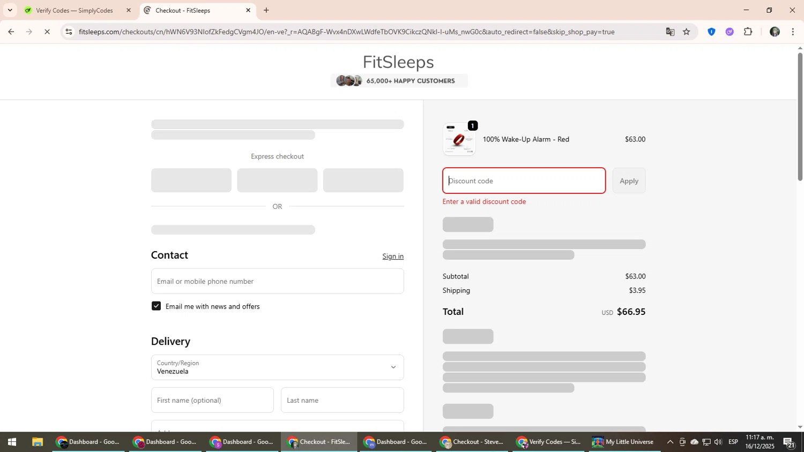Uncheck Email me with news and offers
804x452 pixels.
pos(156,306)
